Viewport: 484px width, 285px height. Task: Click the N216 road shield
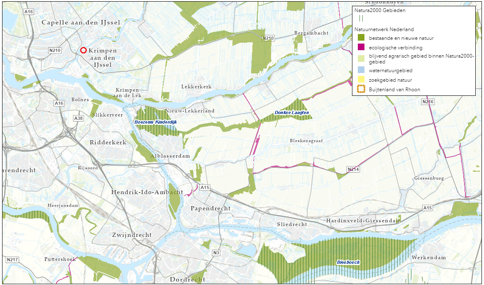point(427,102)
